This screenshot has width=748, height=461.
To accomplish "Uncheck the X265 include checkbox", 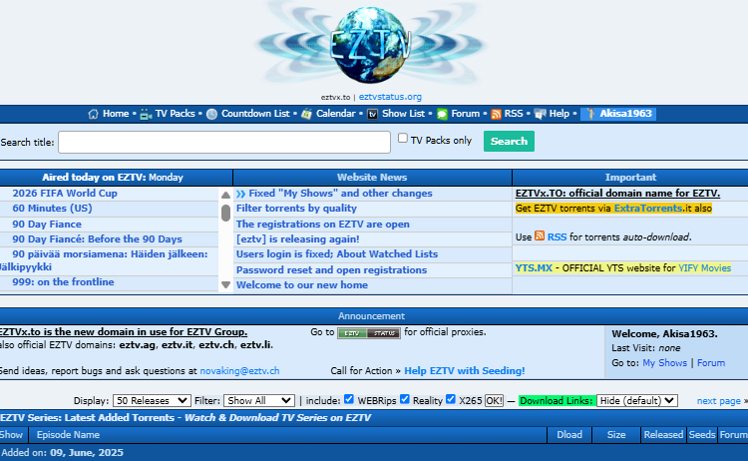I will 451,399.
